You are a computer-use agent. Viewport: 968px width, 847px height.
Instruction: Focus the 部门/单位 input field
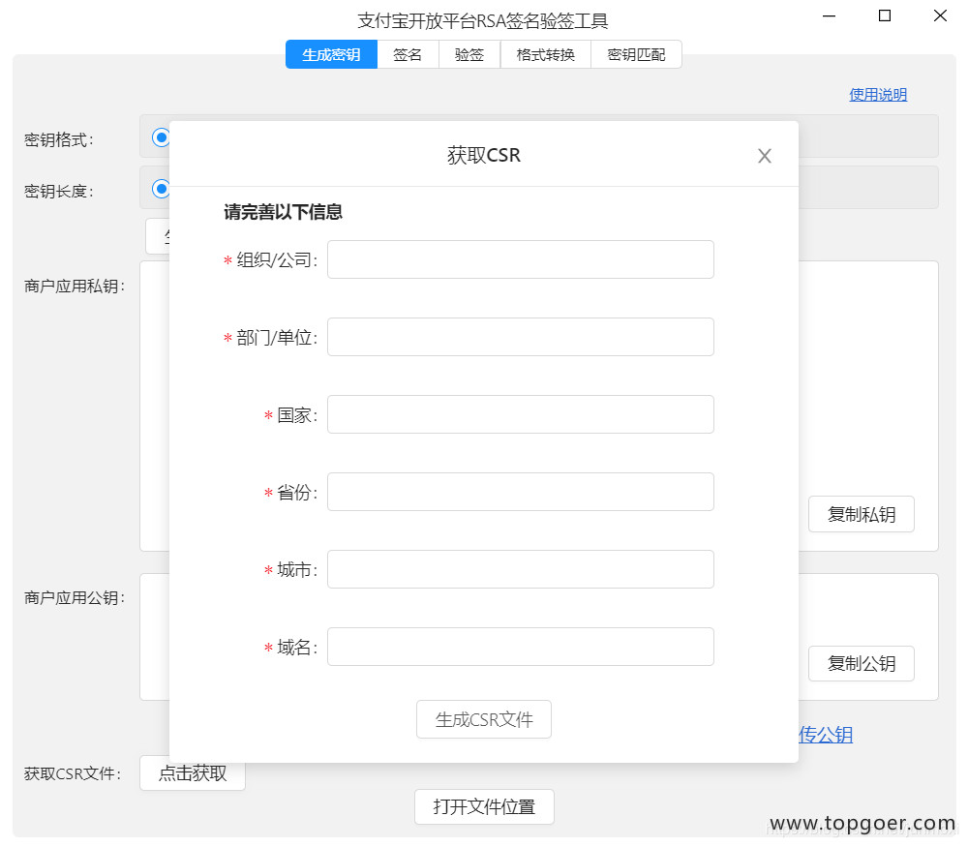tap(521, 337)
